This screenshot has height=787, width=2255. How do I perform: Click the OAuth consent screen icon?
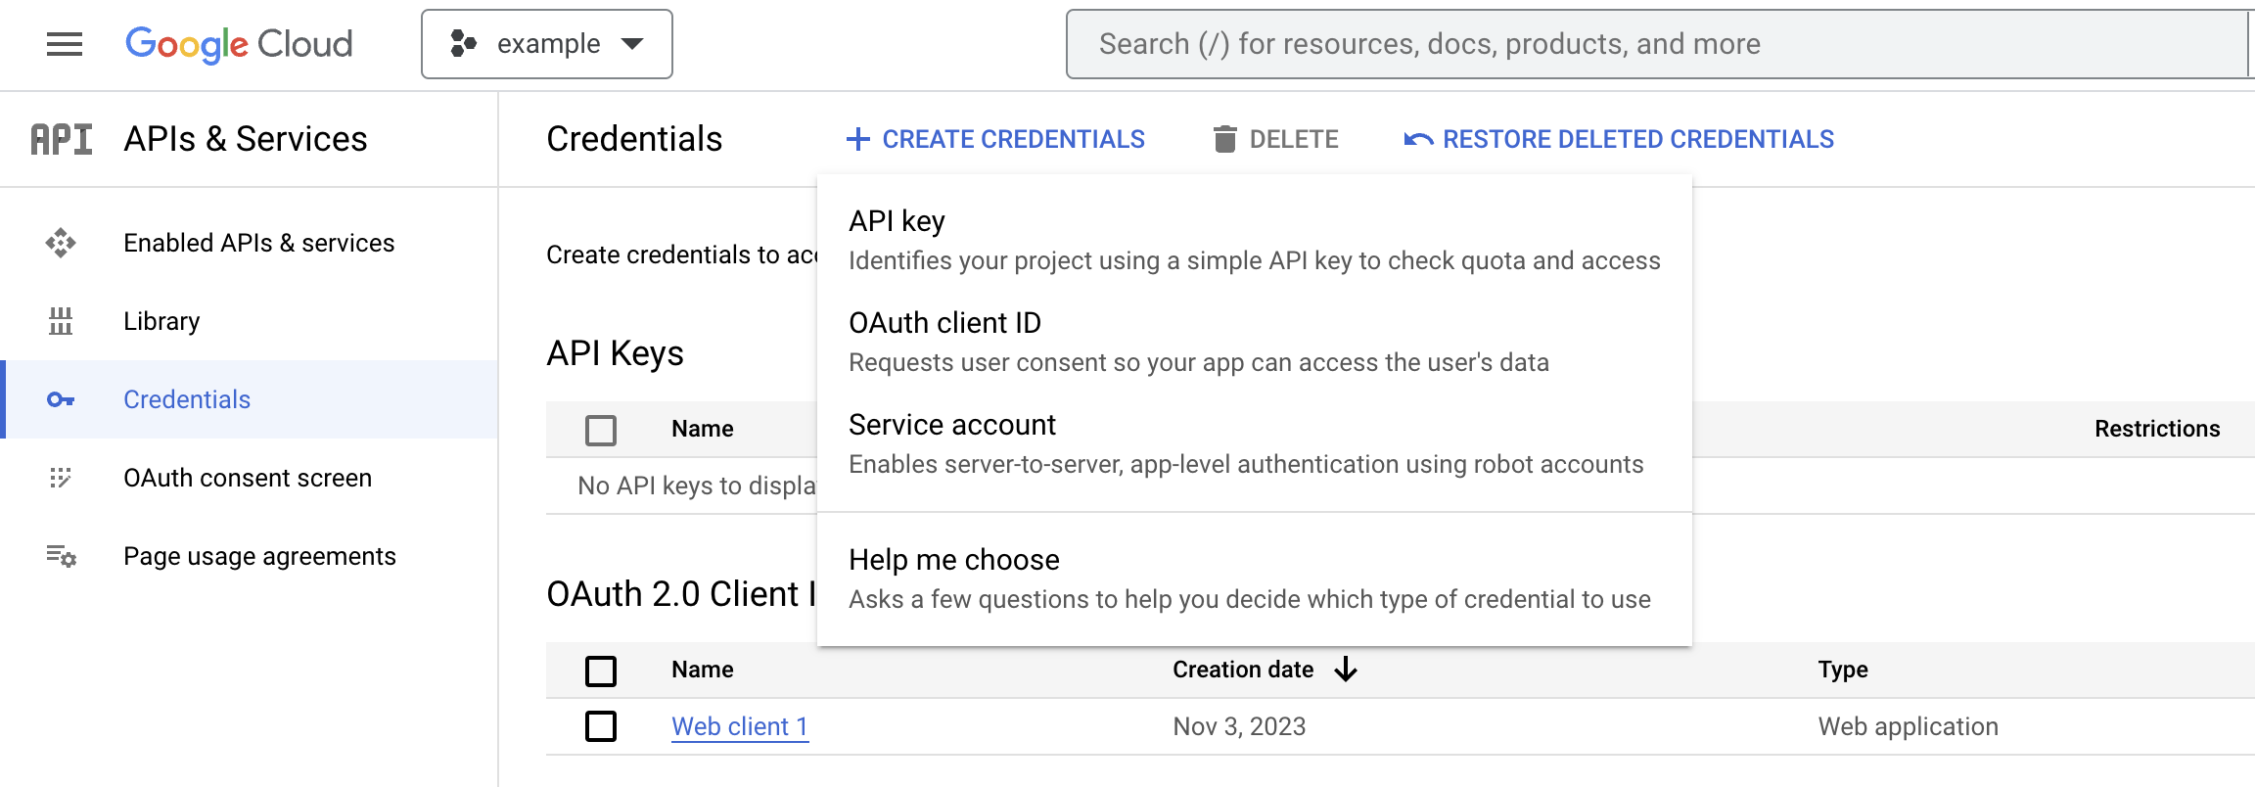(61, 478)
